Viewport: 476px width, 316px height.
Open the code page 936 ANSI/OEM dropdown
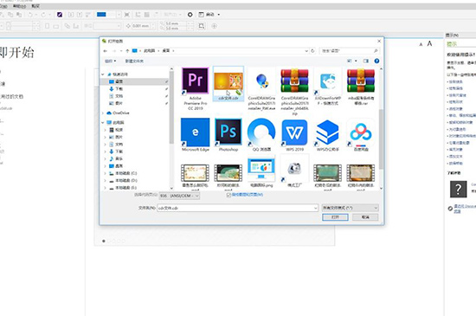click(179, 196)
